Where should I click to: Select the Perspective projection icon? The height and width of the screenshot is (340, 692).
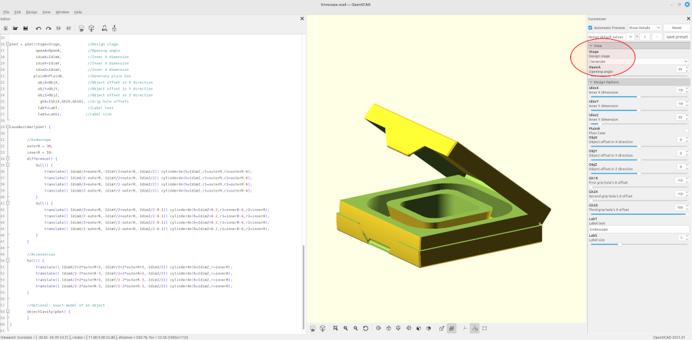(442, 328)
